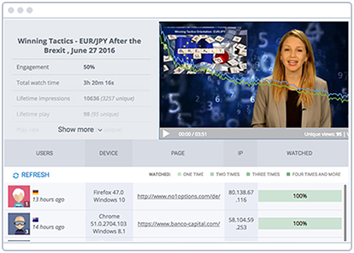Click the German flag icon
Image resolution: width=354 pixels, height=253 pixels.
[36, 192]
